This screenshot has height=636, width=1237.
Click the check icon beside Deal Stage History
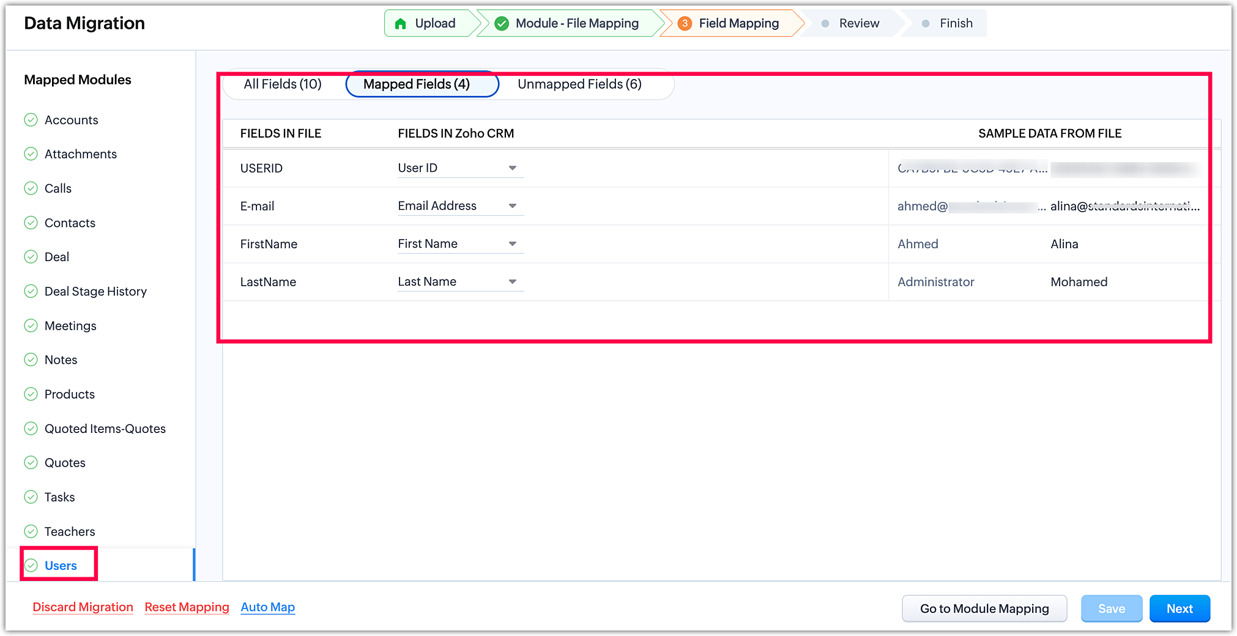click(31, 291)
